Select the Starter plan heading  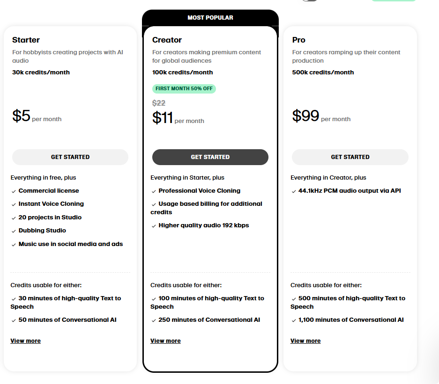pyautogui.click(x=26, y=40)
